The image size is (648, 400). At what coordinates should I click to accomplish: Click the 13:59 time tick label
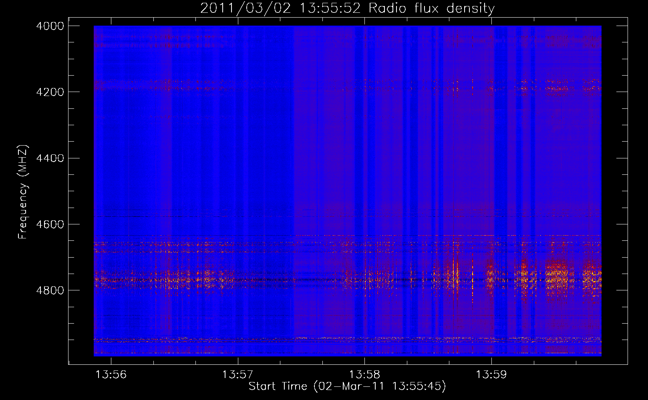tap(491, 375)
